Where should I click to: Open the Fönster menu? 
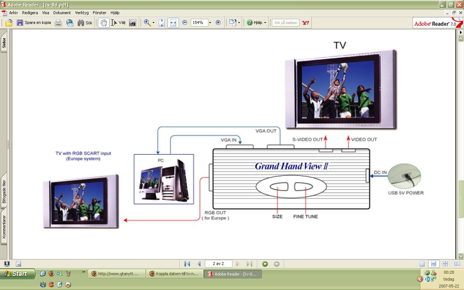pyautogui.click(x=100, y=13)
